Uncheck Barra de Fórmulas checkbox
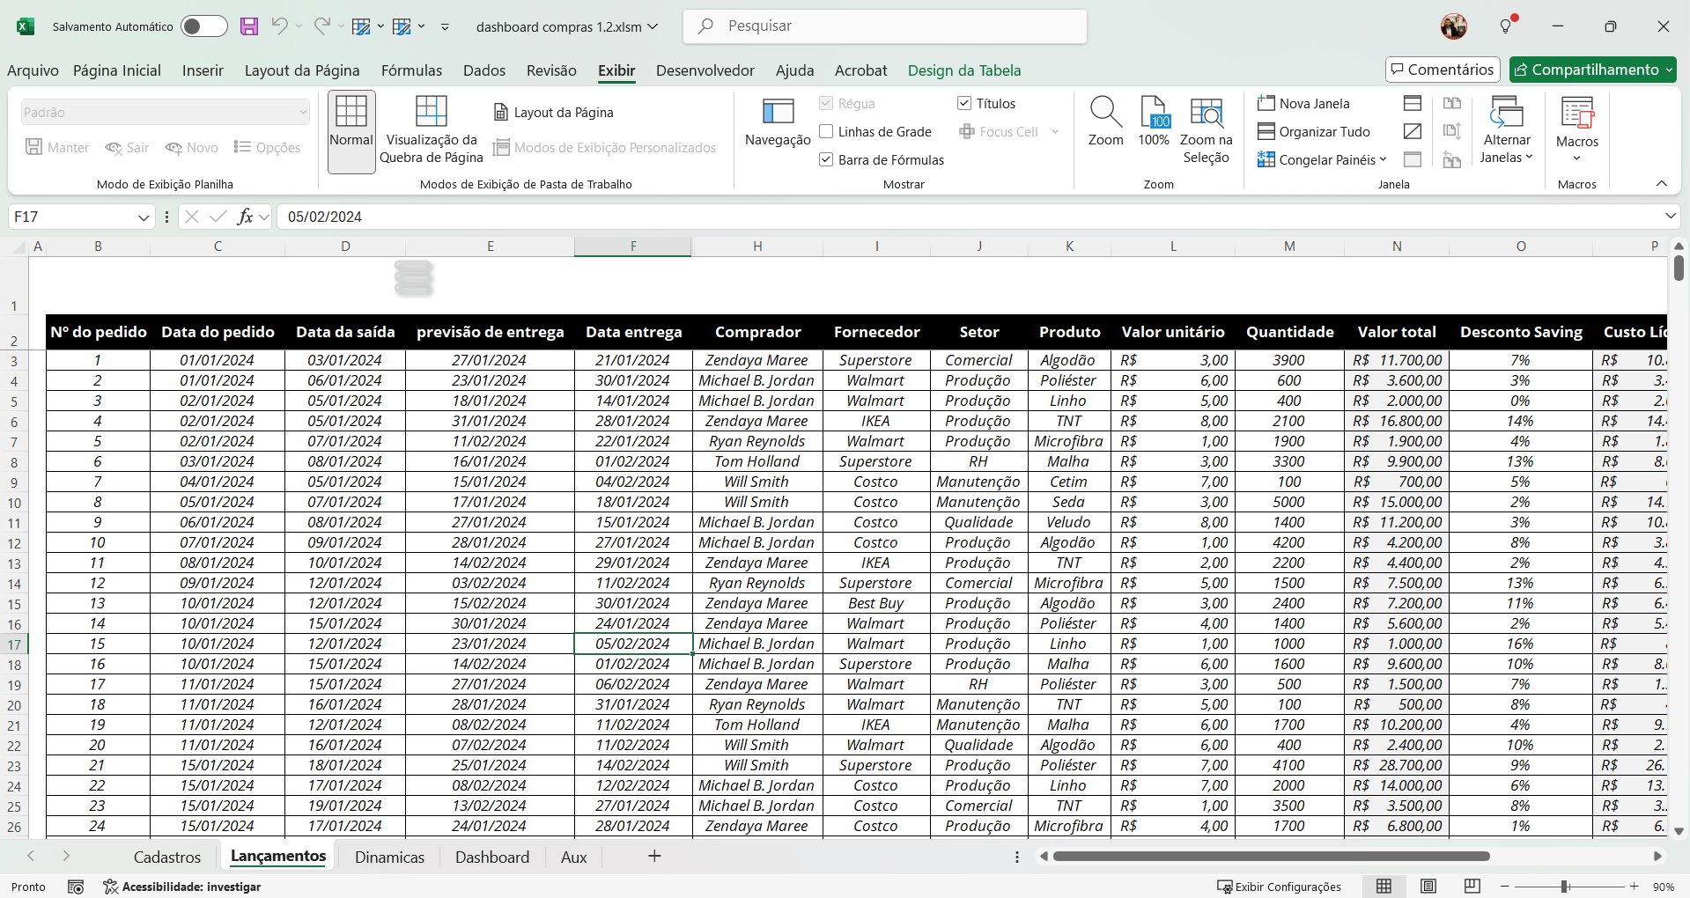Viewport: 1690px width, 898px height. pos(826,159)
